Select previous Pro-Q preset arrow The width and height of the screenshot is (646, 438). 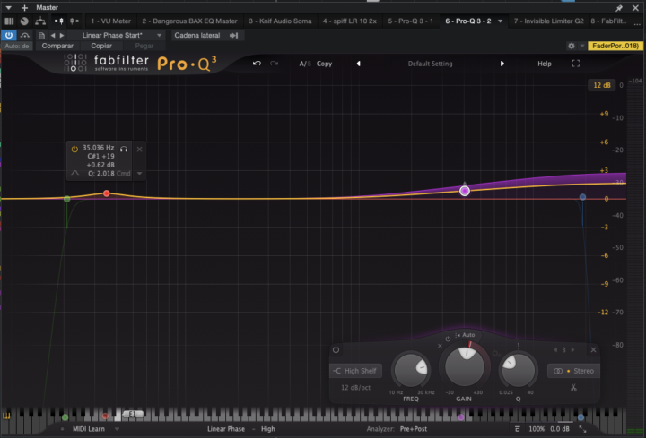click(x=358, y=64)
